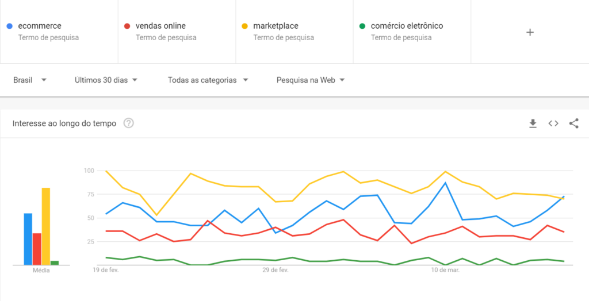The image size is (589, 301).
Task: Select the marketplace term box
Action: click(294, 32)
